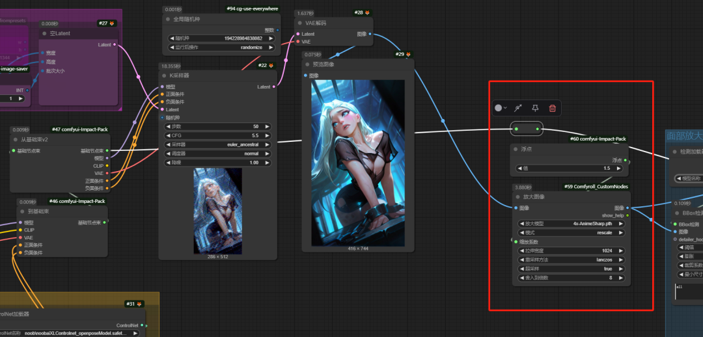Delete selected node with trash icon

(553, 108)
